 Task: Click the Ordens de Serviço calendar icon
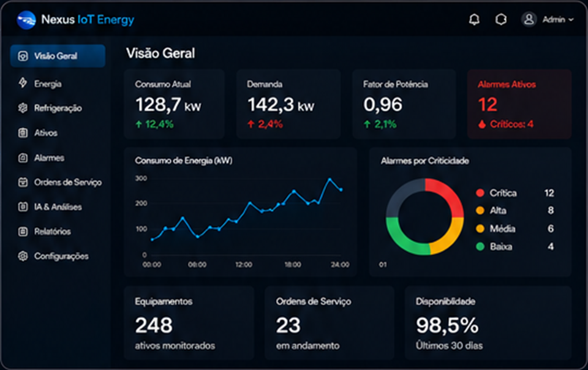pyautogui.click(x=23, y=182)
